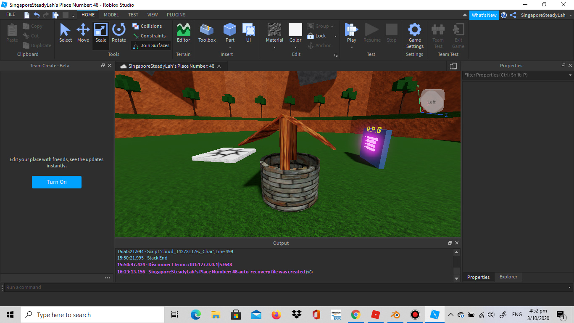
Task: Expand the Play dropdown arrow
Action: coord(351,47)
